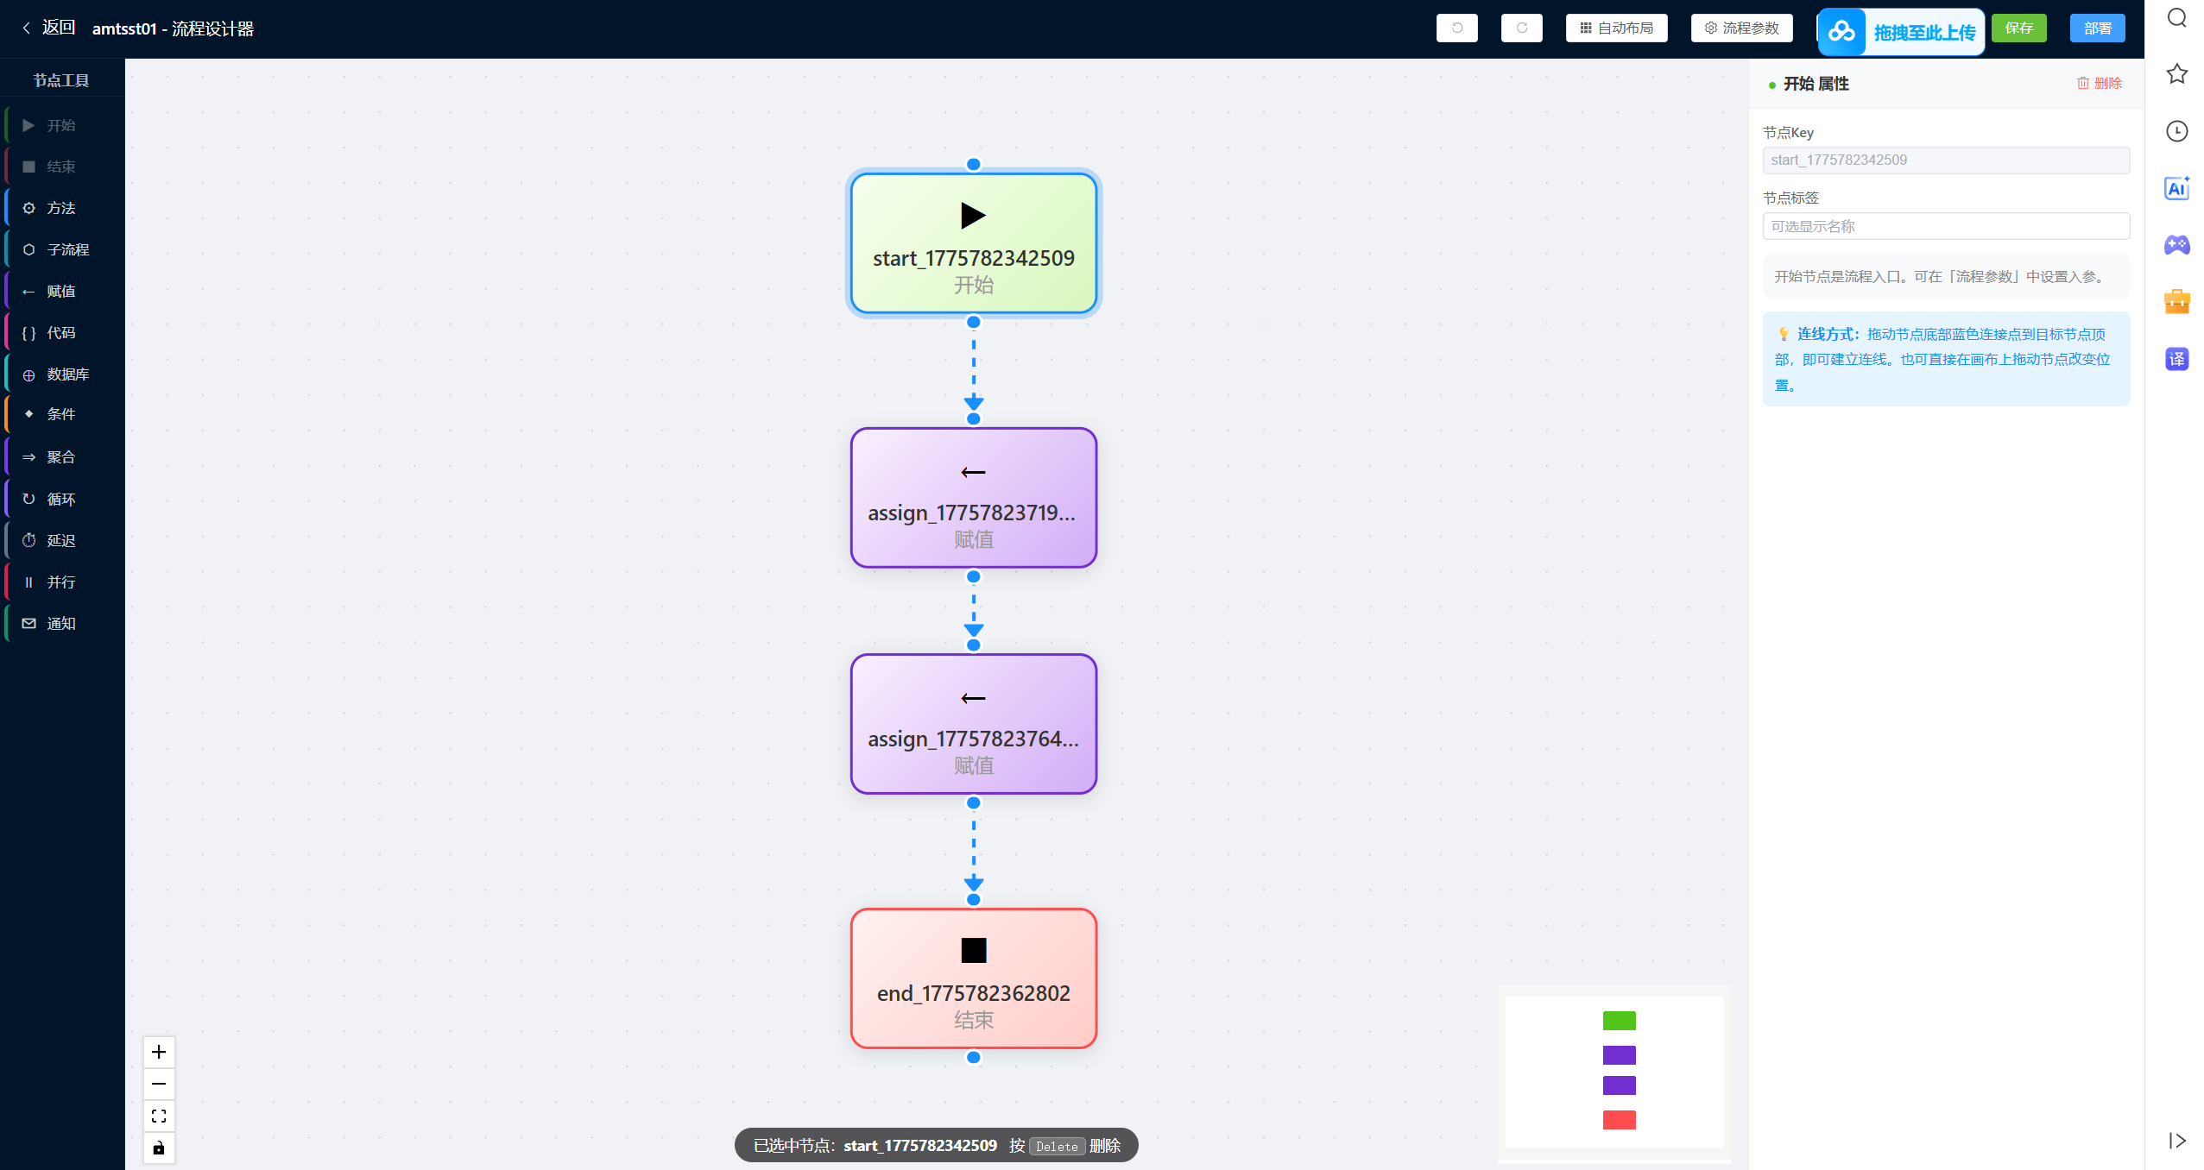The height and width of the screenshot is (1170, 2204).
Task: Select the 方法 method node tool
Action: (62, 208)
